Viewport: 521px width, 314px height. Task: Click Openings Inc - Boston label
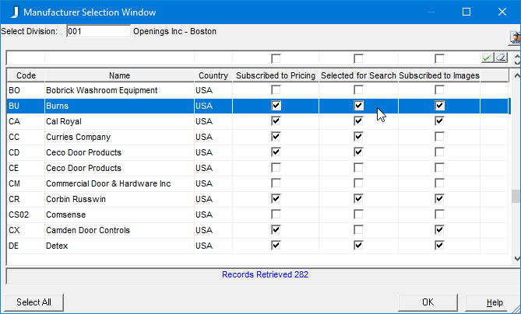coord(174,32)
